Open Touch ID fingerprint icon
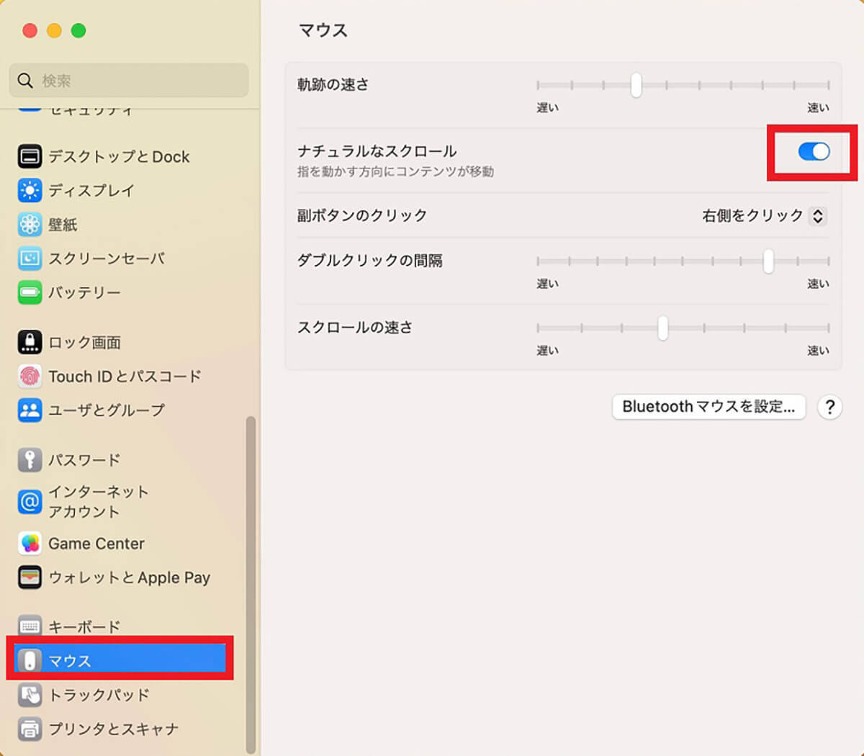This screenshot has width=864, height=756. [30, 376]
